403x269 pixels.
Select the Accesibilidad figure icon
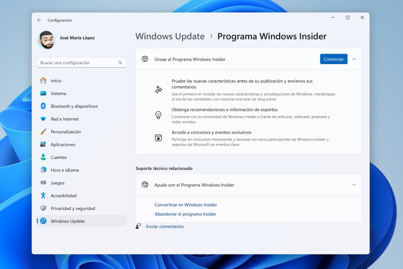point(43,196)
